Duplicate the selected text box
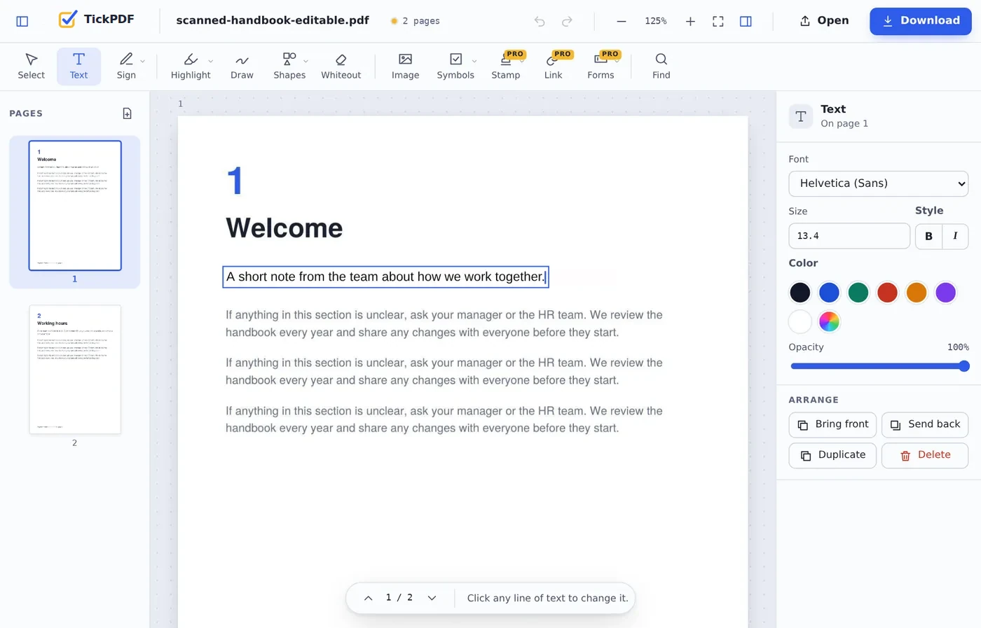The height and width of the screenshot is (628, 981). (x=832, y=456)
